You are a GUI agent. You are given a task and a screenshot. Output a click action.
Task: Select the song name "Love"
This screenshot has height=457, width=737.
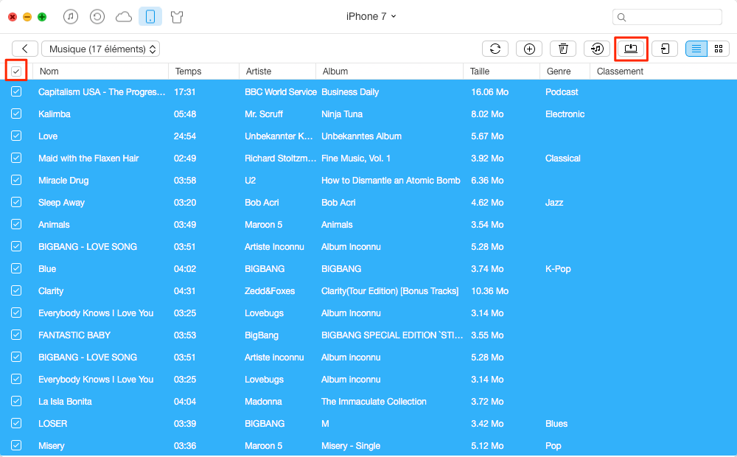point(48,136)
